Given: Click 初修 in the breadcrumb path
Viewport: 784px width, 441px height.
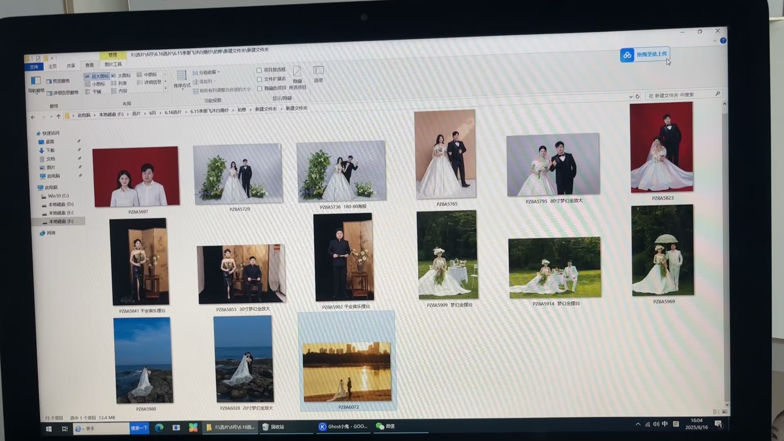Looking at the screenshot, I should (242, 109).
